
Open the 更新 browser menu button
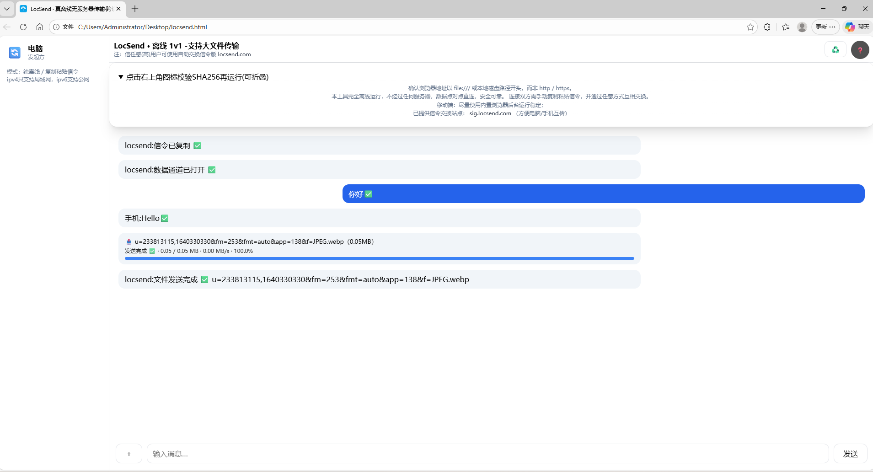pyautogui.click(x=825, y=27)
